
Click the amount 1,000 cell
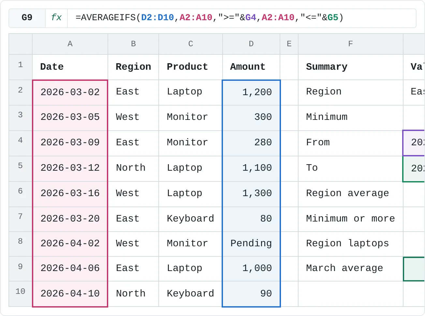251,269
